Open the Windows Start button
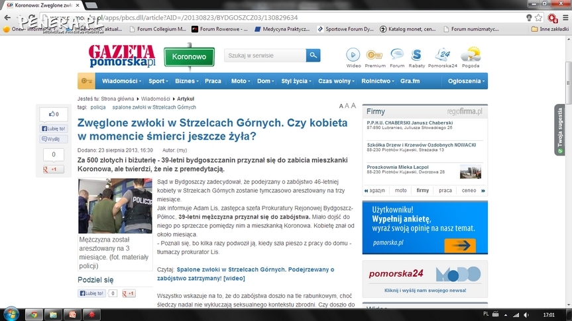The width and height of the screenshot is (572, 321). point(11,314)
